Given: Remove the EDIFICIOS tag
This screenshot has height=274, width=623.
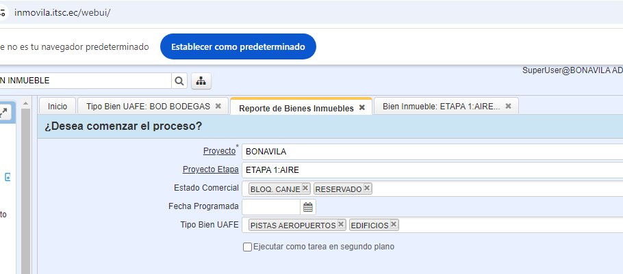Looking at the screenshot, I should click(394, 224).
